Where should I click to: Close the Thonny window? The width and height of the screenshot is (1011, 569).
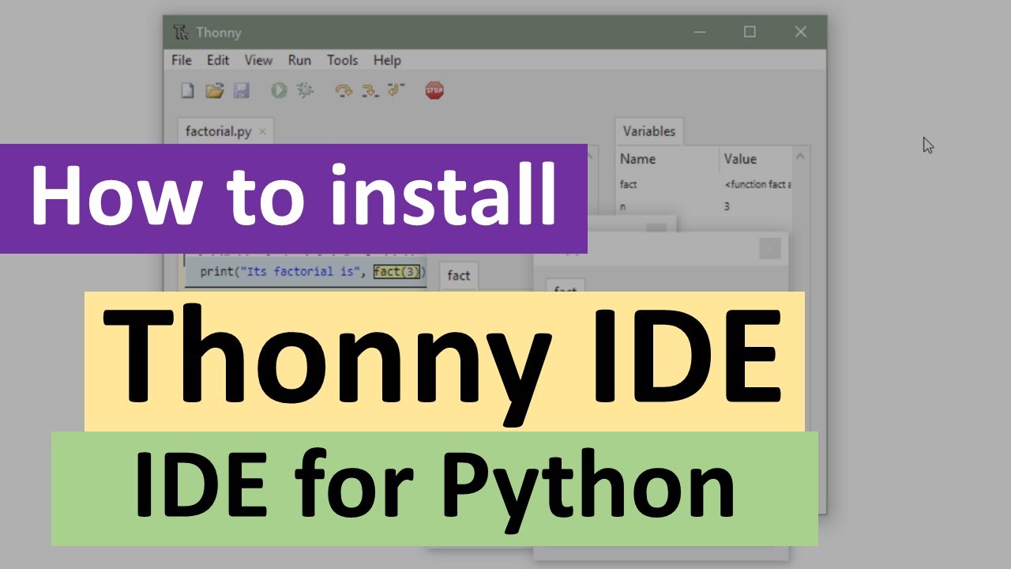pyautogui.click(x=801, y=32)
